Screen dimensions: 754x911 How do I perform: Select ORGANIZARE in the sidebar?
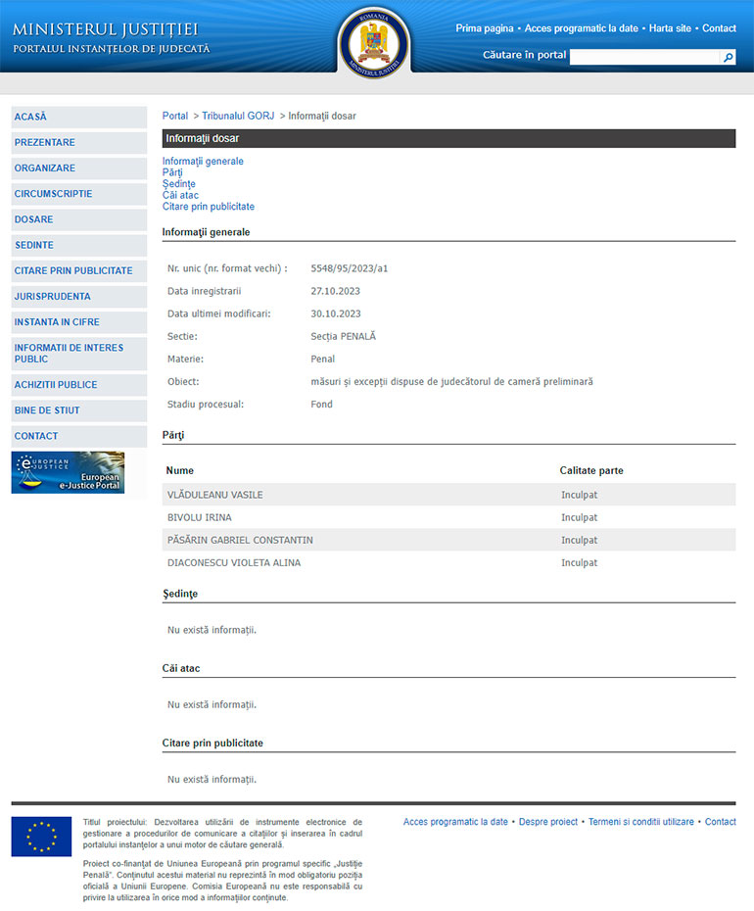click(79, 168)
